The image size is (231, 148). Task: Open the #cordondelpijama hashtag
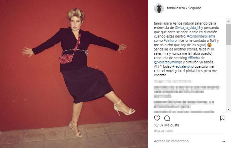point(201,36)
